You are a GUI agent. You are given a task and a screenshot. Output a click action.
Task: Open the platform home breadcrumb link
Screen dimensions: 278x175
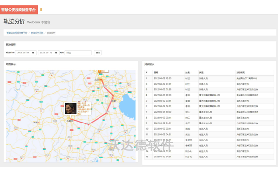click(x=17, y=33)
